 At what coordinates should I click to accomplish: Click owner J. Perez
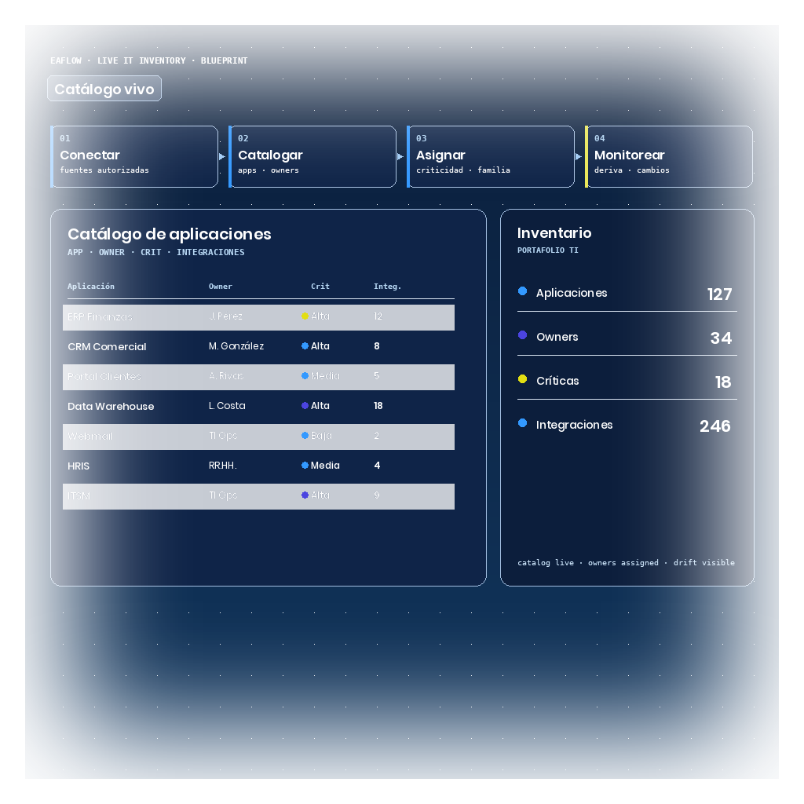point(225,316)
